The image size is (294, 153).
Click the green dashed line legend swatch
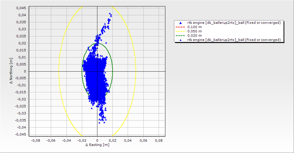tap(180, 35)
